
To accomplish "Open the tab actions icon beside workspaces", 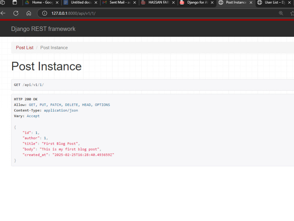I will tap(15, 2).
